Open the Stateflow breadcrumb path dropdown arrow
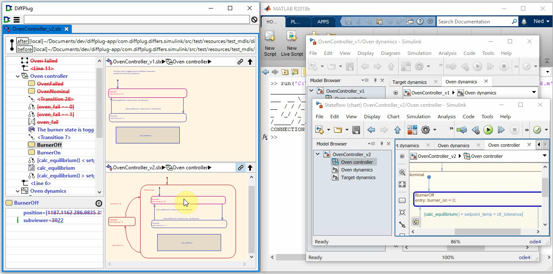The width and height of the screenshot is (553, 274). (x=544, y=156)
